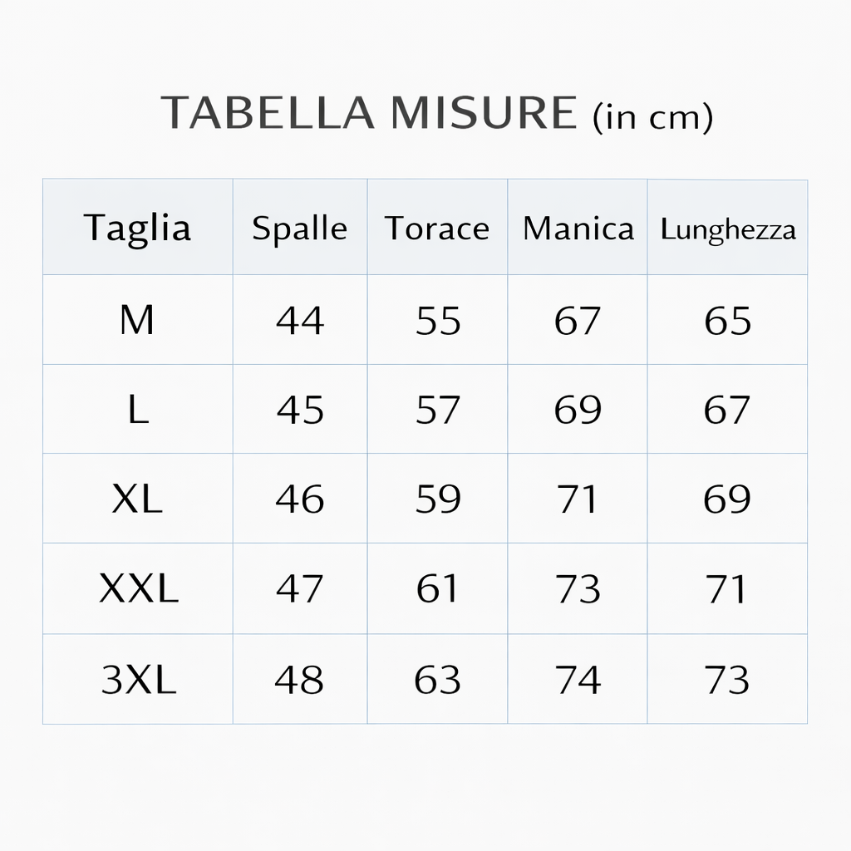Viewport: 851px width, 851px height.
Task: Select the XXL size row label
Action: tap(139, 589)
